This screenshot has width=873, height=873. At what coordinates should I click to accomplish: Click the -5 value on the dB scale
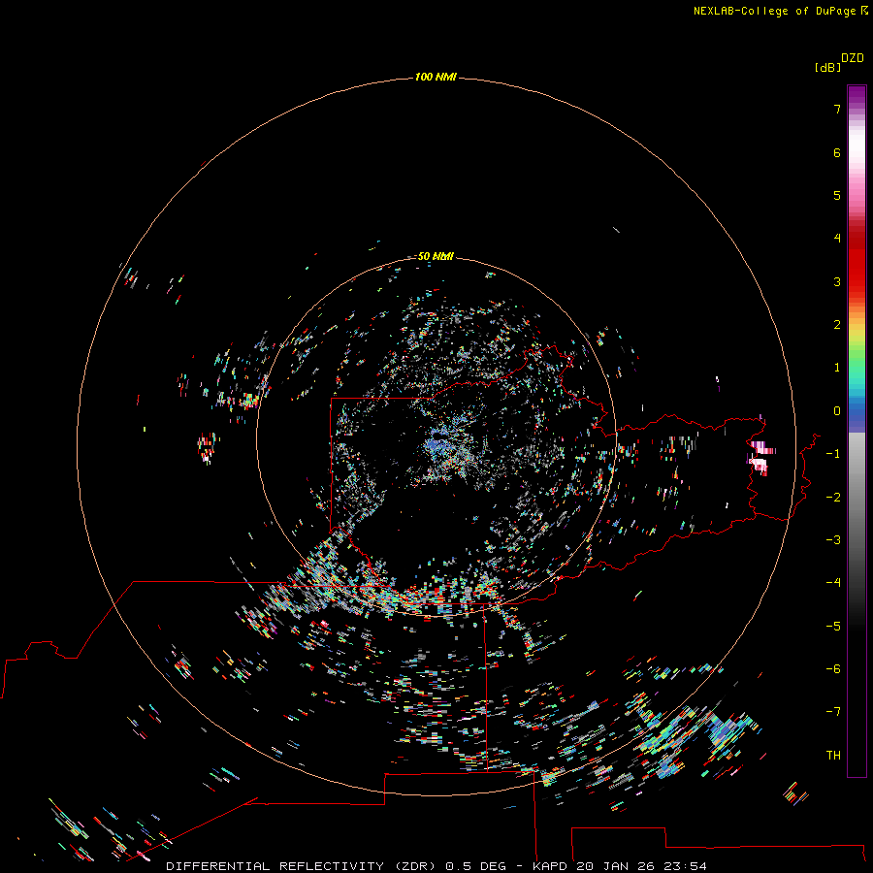833,627
